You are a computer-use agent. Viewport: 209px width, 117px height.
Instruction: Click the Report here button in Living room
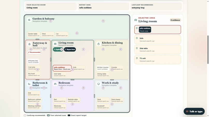70,49
